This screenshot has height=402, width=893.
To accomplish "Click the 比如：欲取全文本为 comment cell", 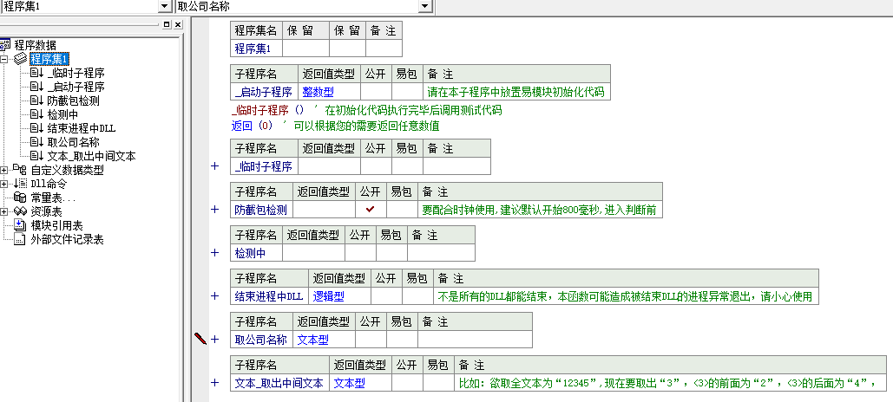I will pos(670,383).
